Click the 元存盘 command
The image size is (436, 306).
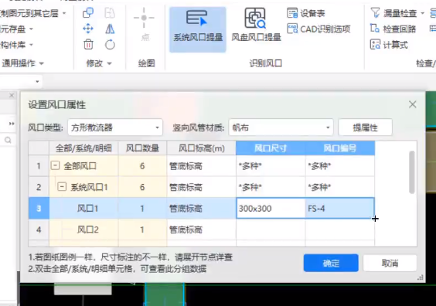coord(13,29)
